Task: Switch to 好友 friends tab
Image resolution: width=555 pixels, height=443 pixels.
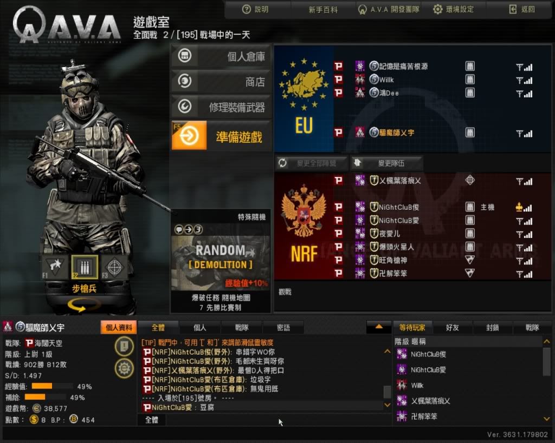Action: pos(452,327)
